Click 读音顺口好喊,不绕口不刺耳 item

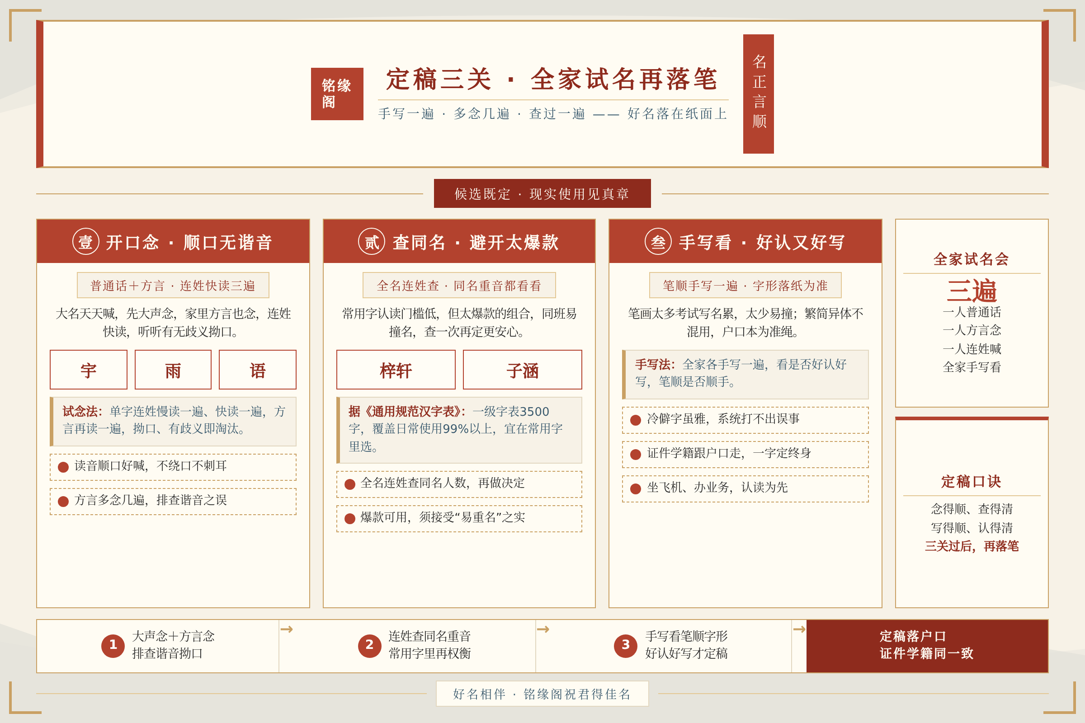tap(173, 467)
